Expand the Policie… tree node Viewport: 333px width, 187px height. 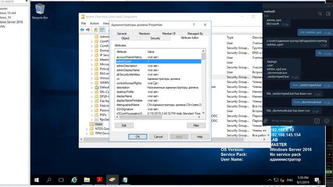pos(92,69)
